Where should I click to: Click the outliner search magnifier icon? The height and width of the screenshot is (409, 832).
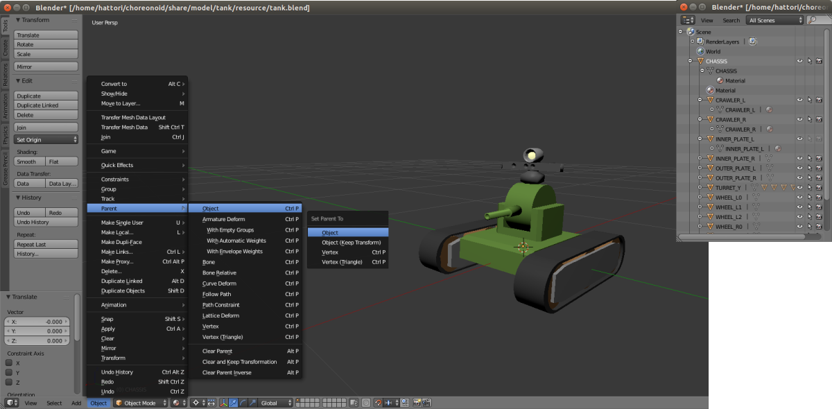pos(811,20)
